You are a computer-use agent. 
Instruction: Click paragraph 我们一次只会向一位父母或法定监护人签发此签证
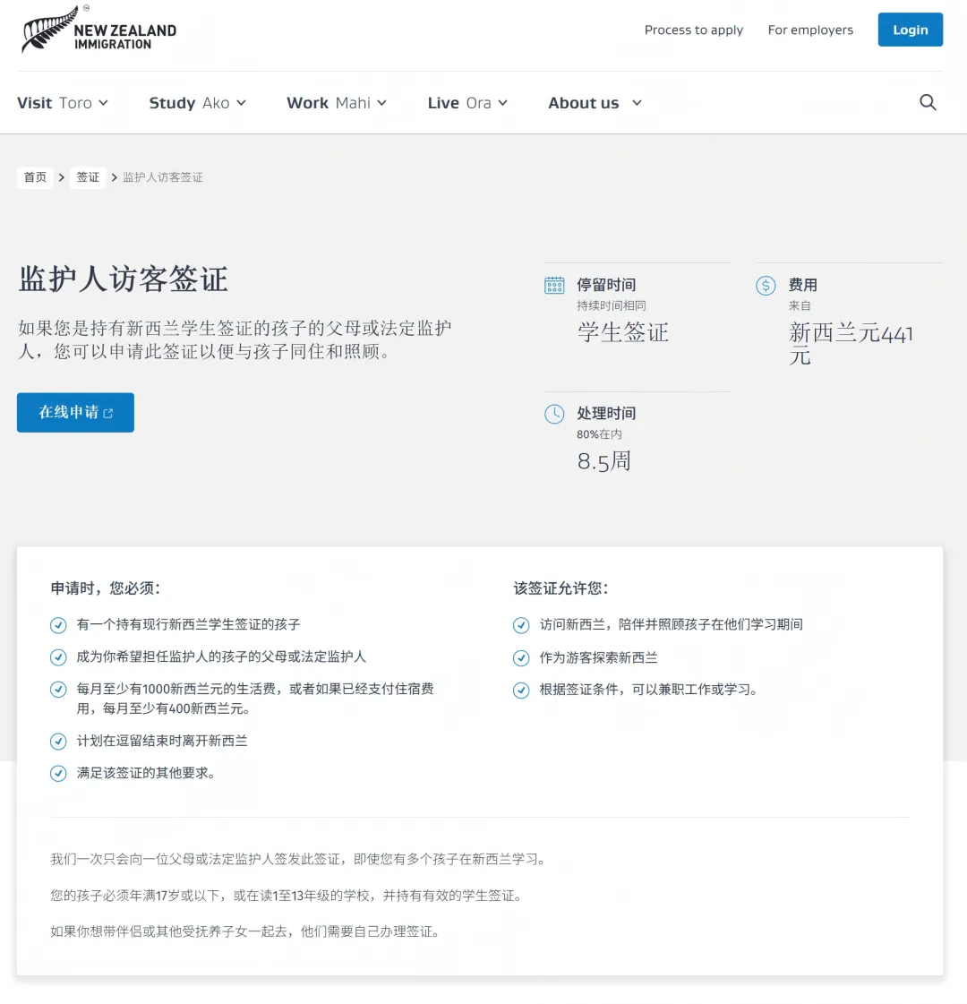click(300, 859)
